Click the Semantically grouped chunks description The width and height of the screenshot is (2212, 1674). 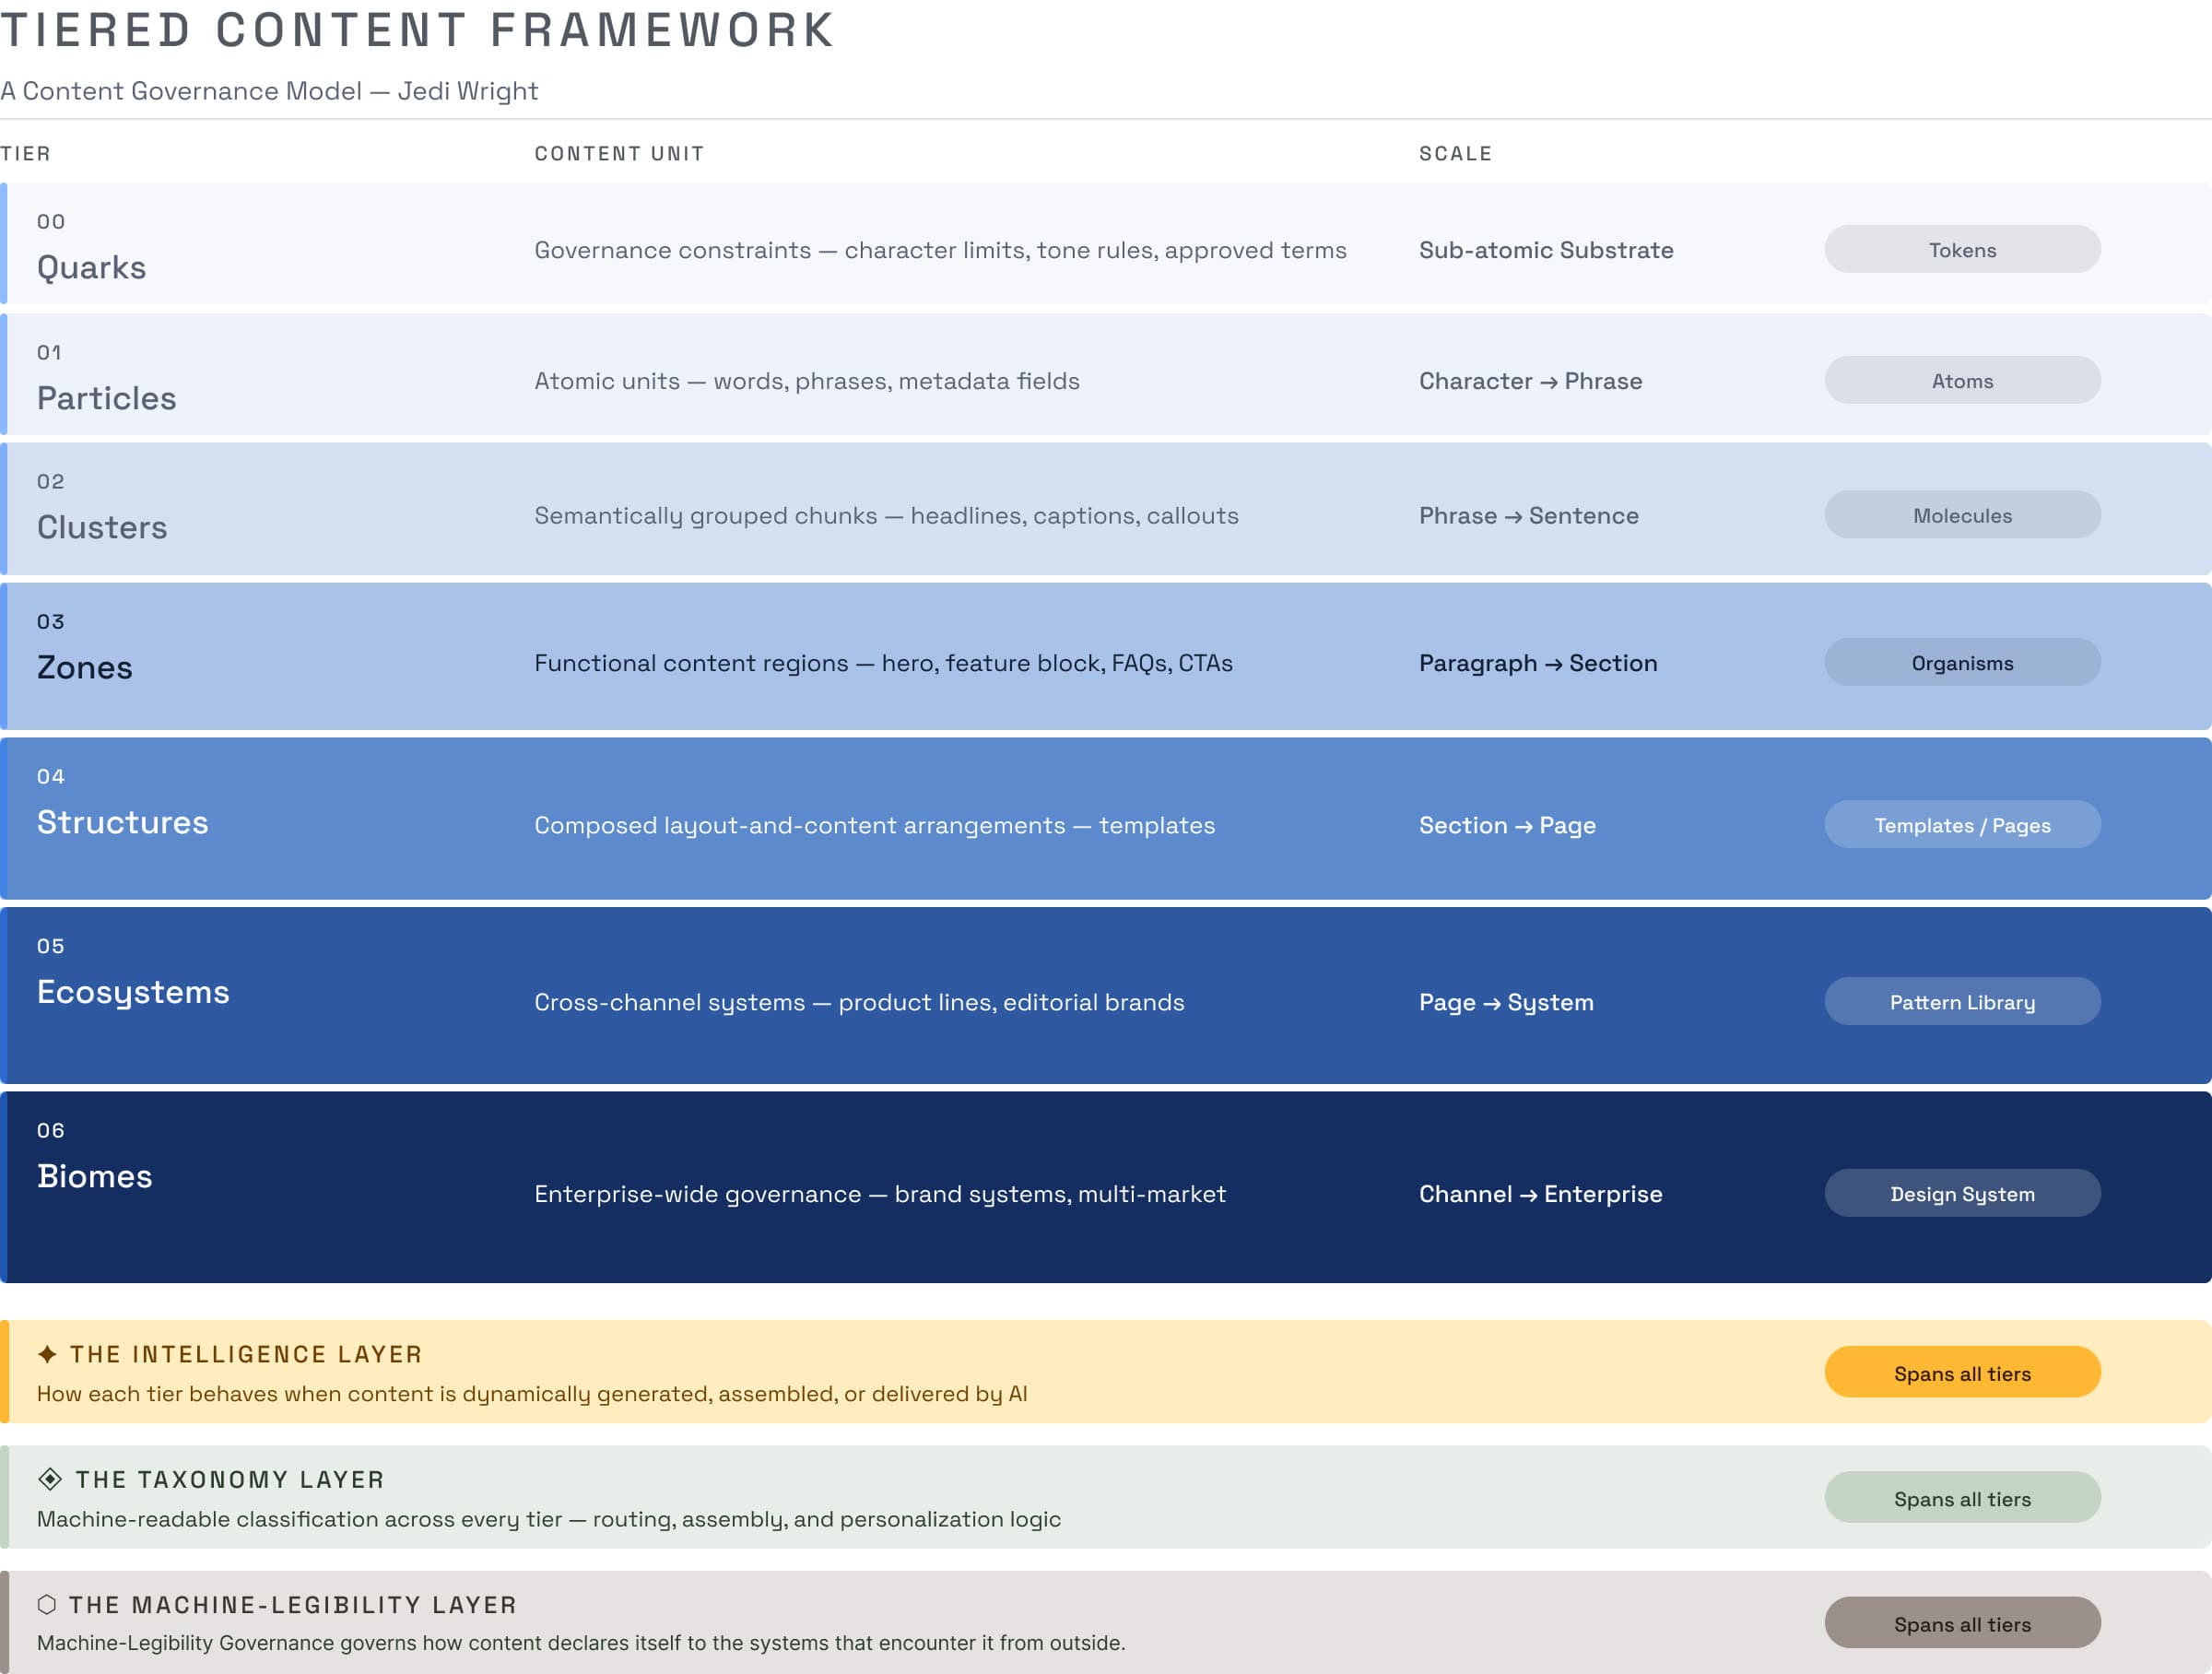886,516
